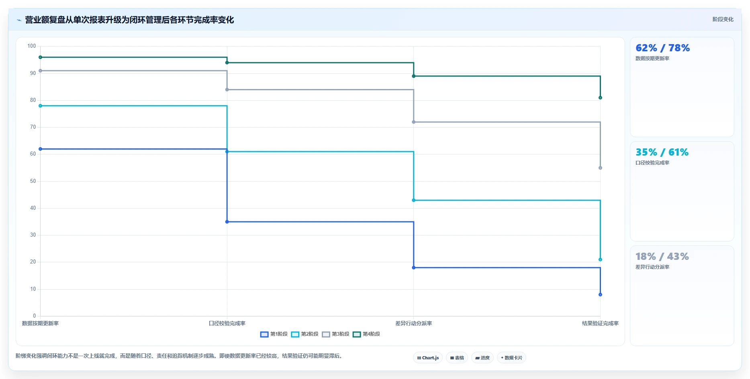Click the x-axis label 数据按期更新率
The width and height of the screenshot is (750, 379).
[40, 323]
